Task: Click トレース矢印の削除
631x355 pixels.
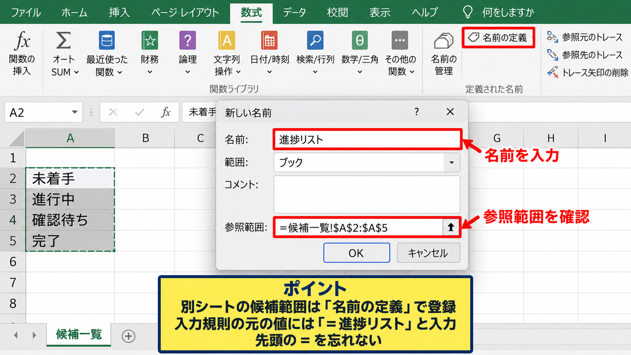Action: [588, 72]
